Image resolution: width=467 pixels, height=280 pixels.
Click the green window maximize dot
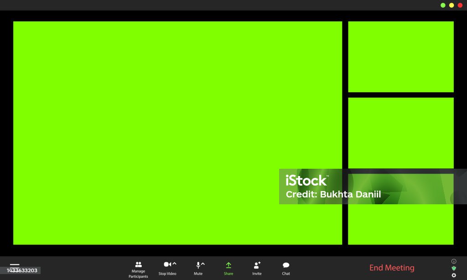coord(443,5)
